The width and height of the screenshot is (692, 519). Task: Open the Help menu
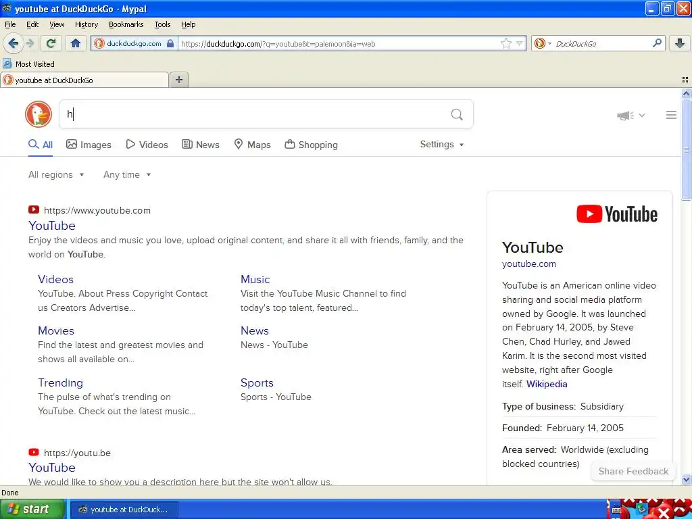point(188,24)
